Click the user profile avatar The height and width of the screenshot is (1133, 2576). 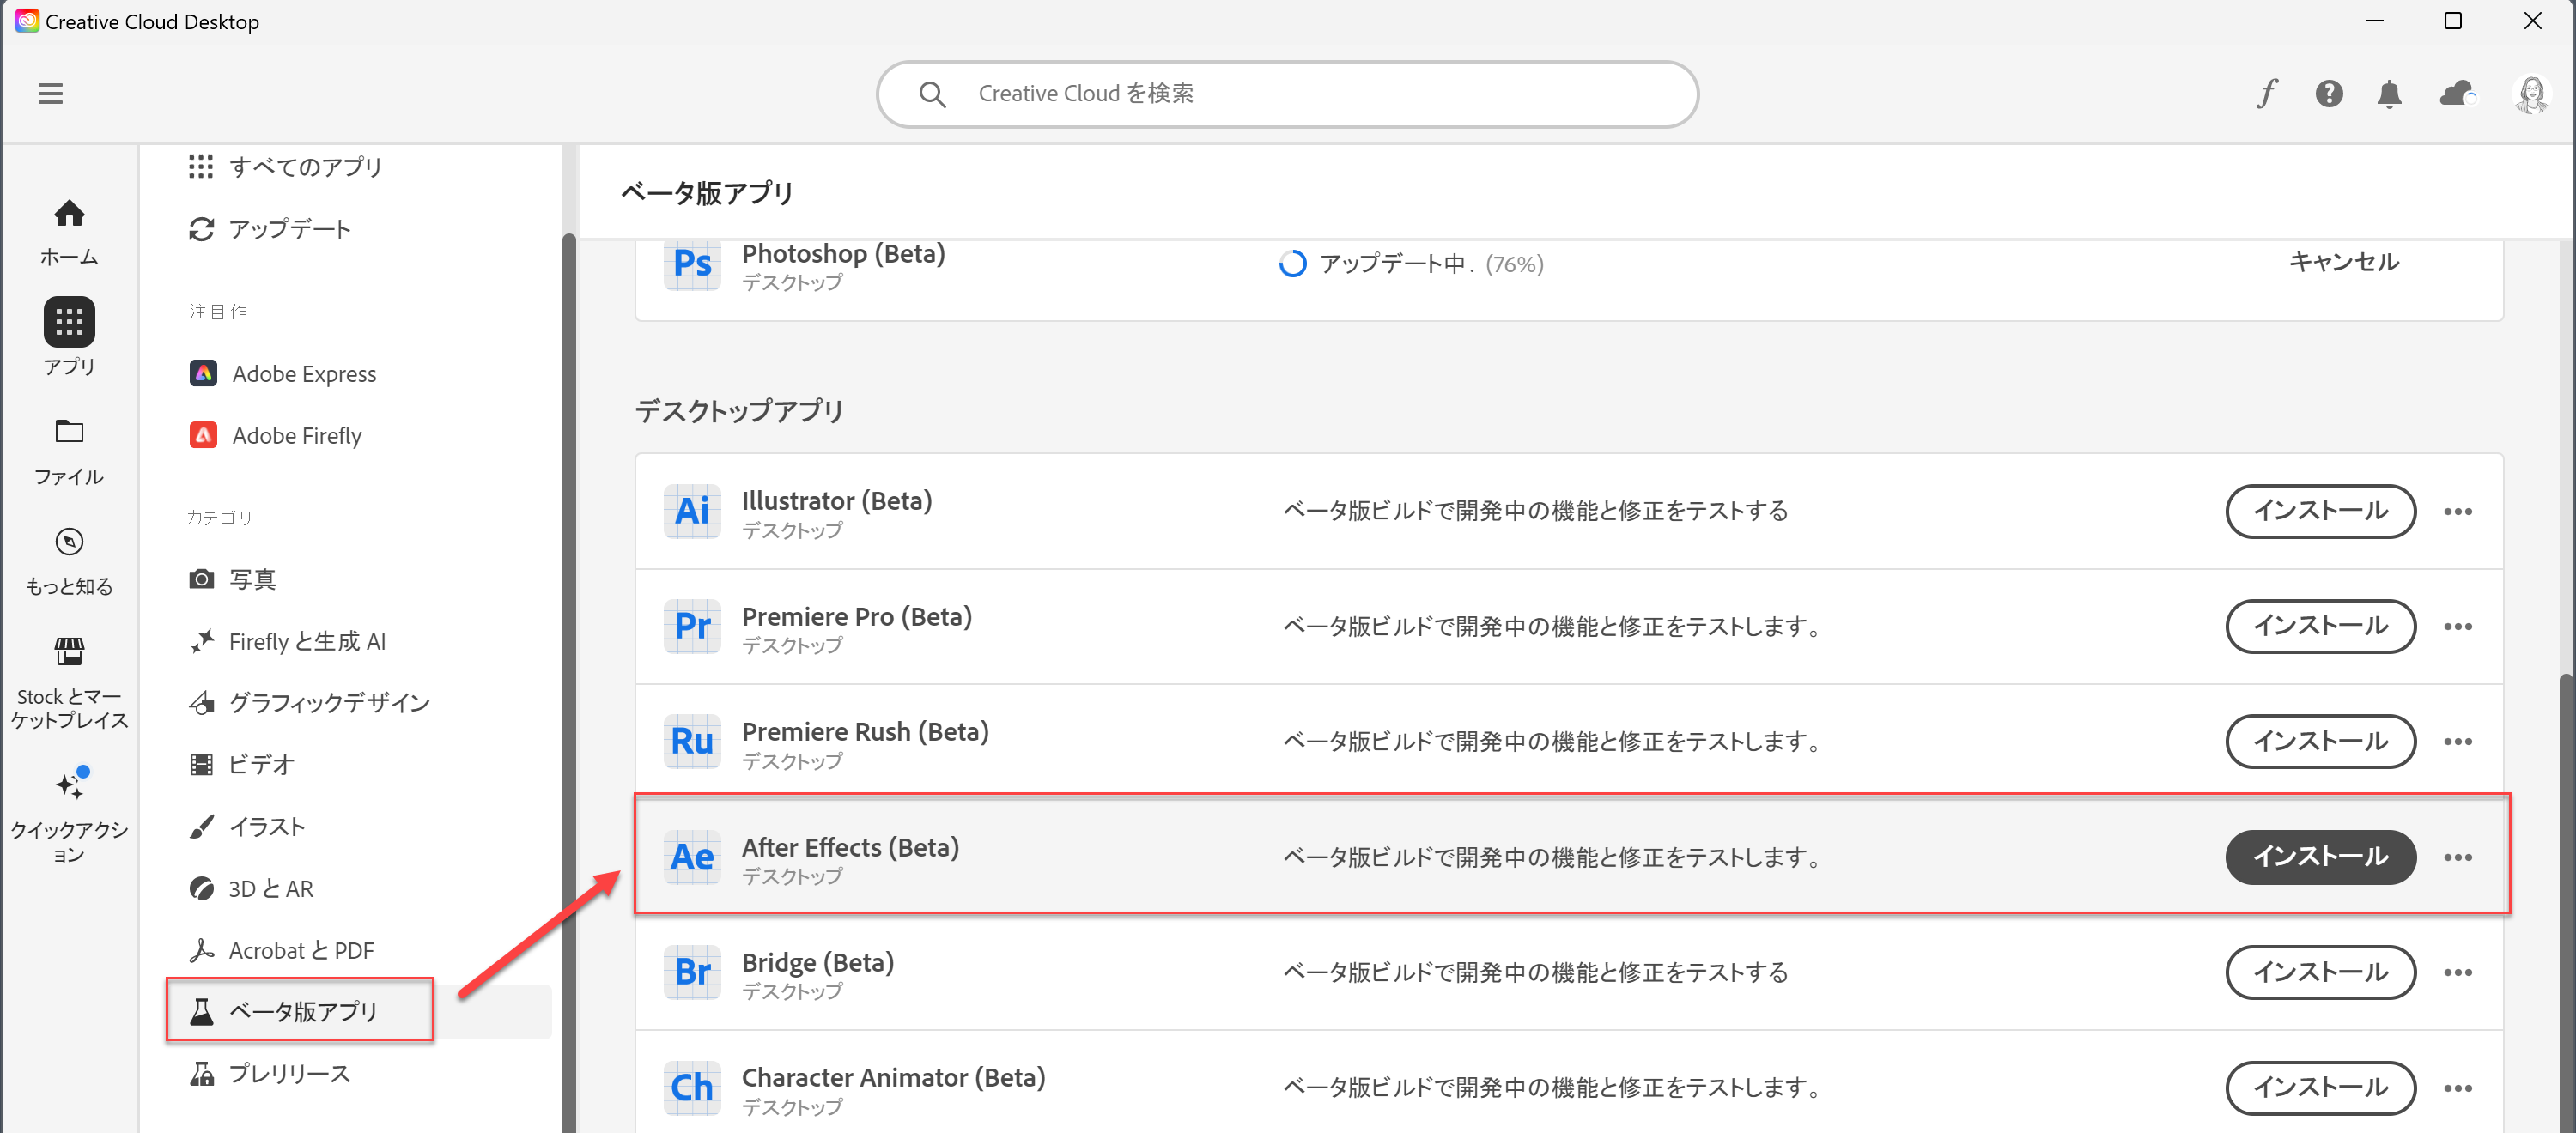click(x=2533, y=93)
